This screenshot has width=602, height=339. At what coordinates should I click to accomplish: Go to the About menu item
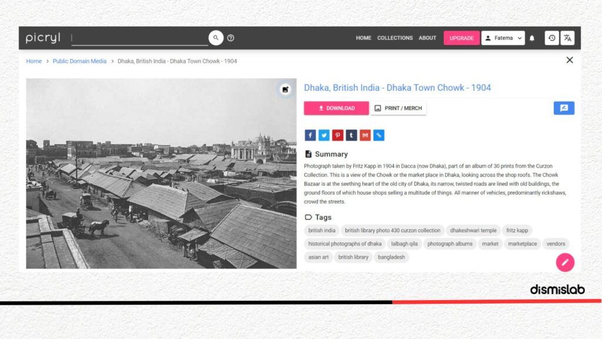coord(427,38)
